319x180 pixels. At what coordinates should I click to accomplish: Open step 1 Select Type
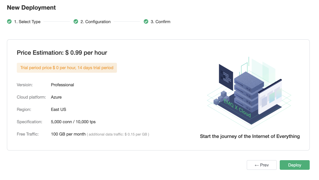(x=27, y=22)
